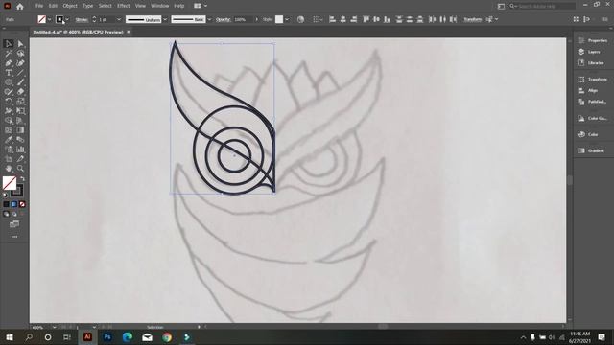Click the Stroke label link

click(82, 19)
